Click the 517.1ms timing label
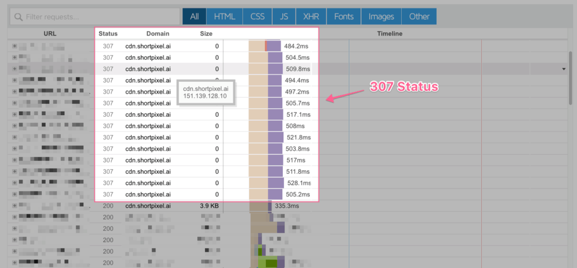 [298, 115]
